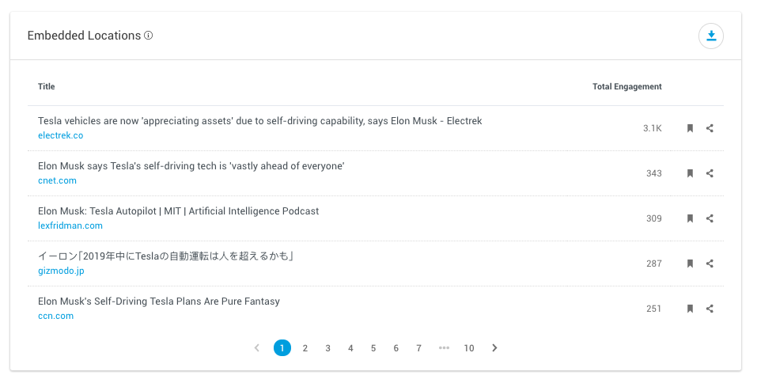Screen dimensions: 757x383
Task: Open the electrek.co link
Action: coord(60,135)
